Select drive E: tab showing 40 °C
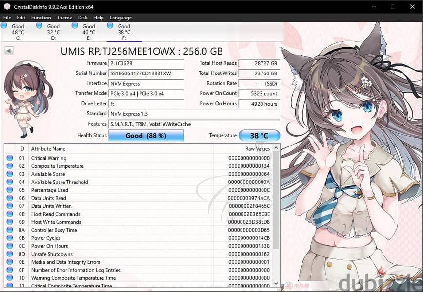The width and height of the screenshot is (423, 292). point(88,32)
